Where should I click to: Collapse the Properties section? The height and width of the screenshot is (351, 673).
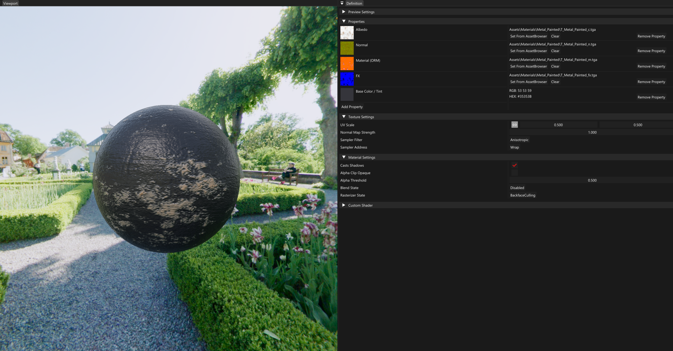pyautogui.click(x=344, y=21)
